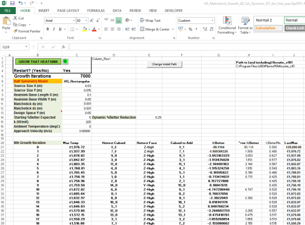
Task: Toggle Underline formatting
Action: point(60,29)
